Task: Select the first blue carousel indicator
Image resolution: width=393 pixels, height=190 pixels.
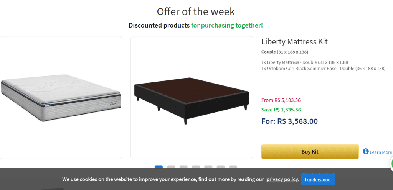Action: 159,167
